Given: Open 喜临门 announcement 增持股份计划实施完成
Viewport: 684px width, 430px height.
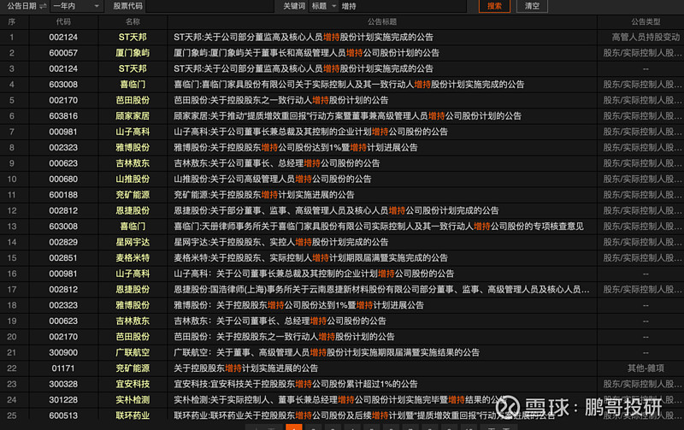Looking at the screenshot, I should pyautogui.click(x=349, y=84).
